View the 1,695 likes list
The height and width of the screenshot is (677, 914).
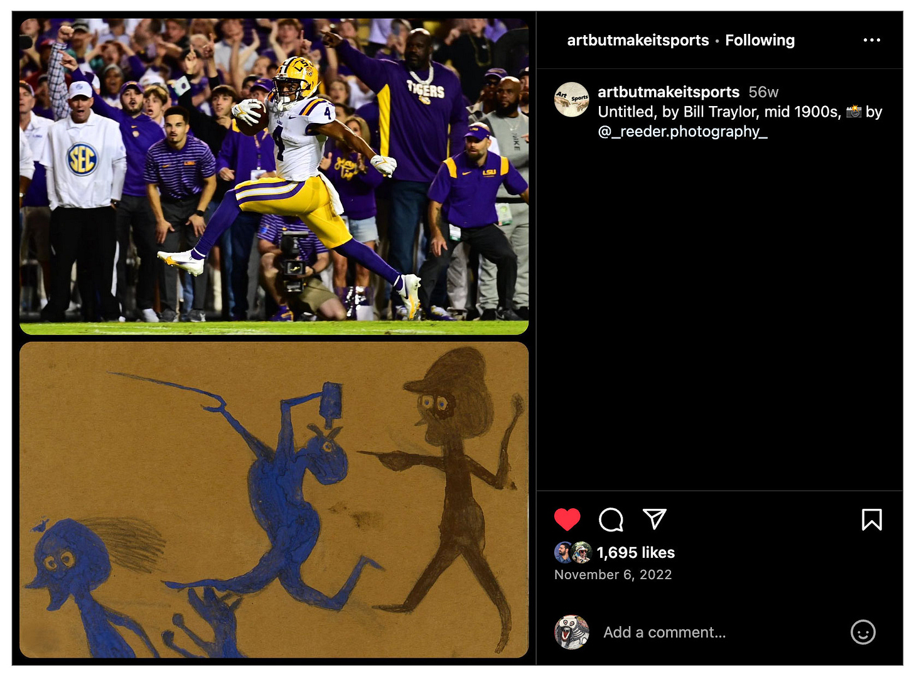635,552
